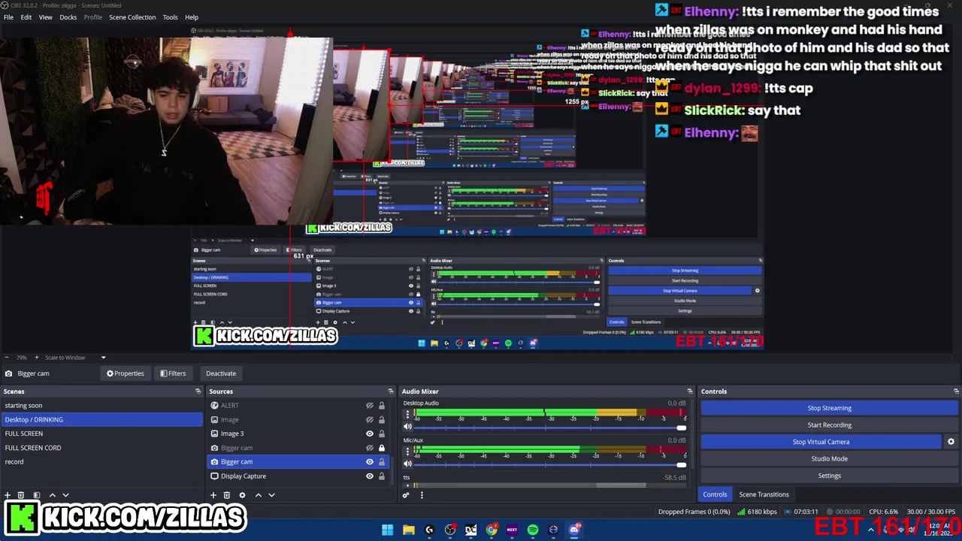962x541 pixels.
Task: Open the View menu
Action: [45, 17]
